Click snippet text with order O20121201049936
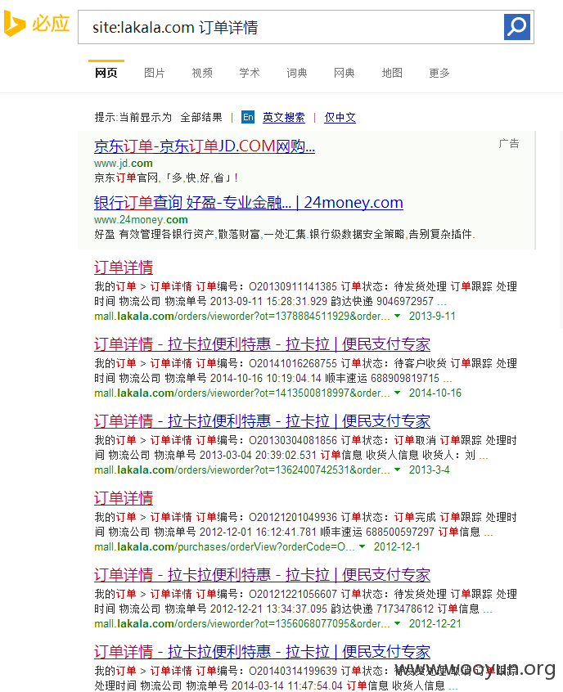563x692 pixels. 305,524
